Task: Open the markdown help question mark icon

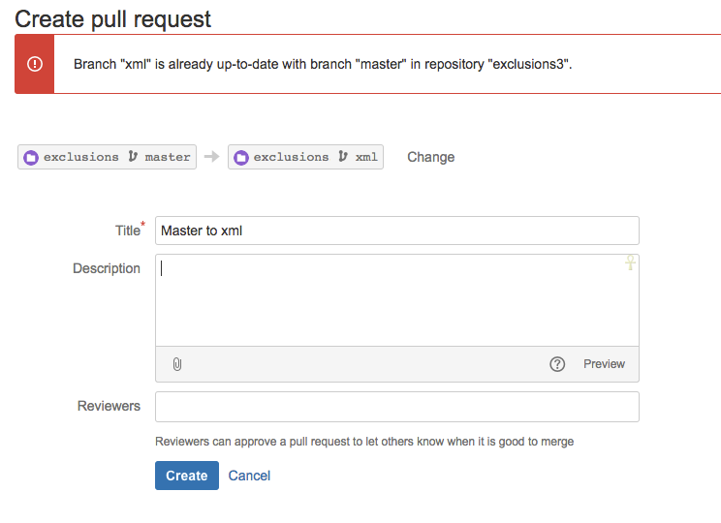Action: click(557, 364)
